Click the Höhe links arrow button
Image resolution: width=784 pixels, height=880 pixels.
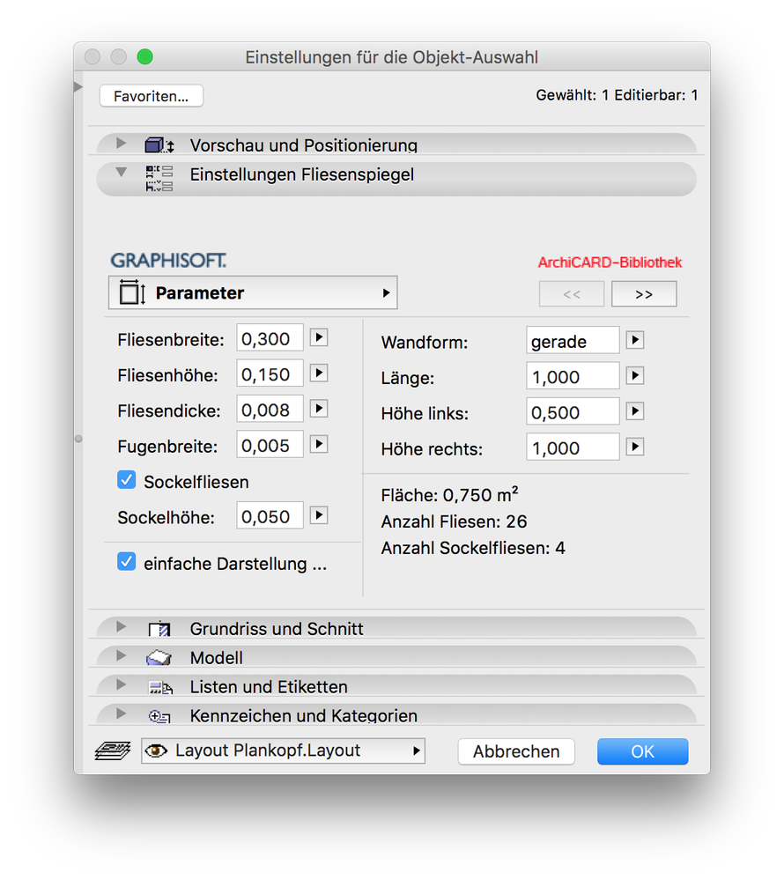coord(635,411)
